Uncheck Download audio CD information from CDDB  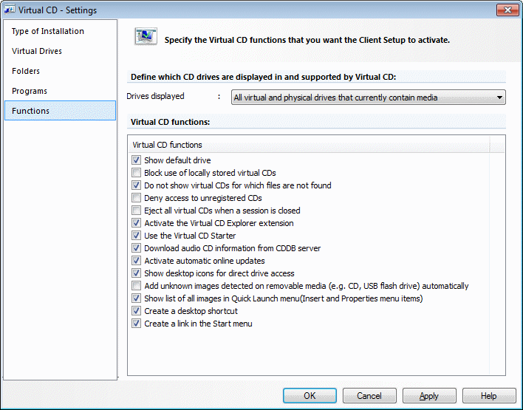(x=136, y=248)
